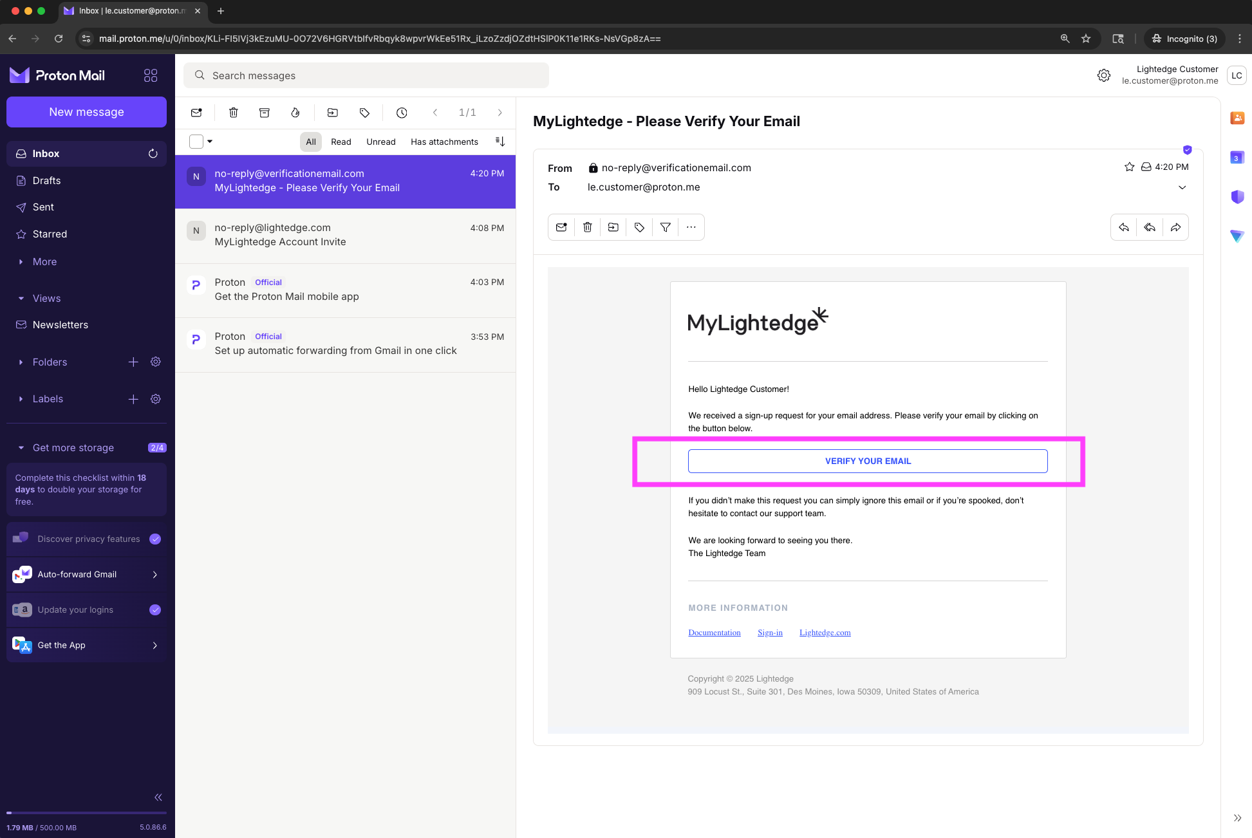Screen dimensions: 1252x838
Task: Refresh the Inbox with the reload icon
Action: pyautogui.click(x=153, y=154)
